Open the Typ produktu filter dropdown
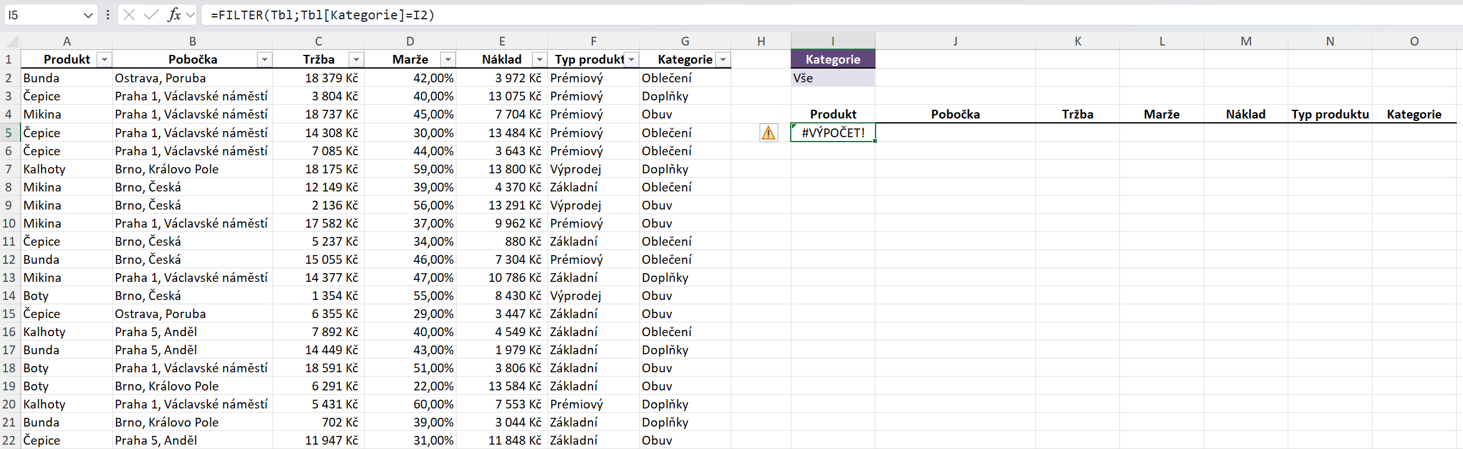Image resolution: width=1463 pixels, height=449 pixels. pyautogui.click(x=631, y=59)
